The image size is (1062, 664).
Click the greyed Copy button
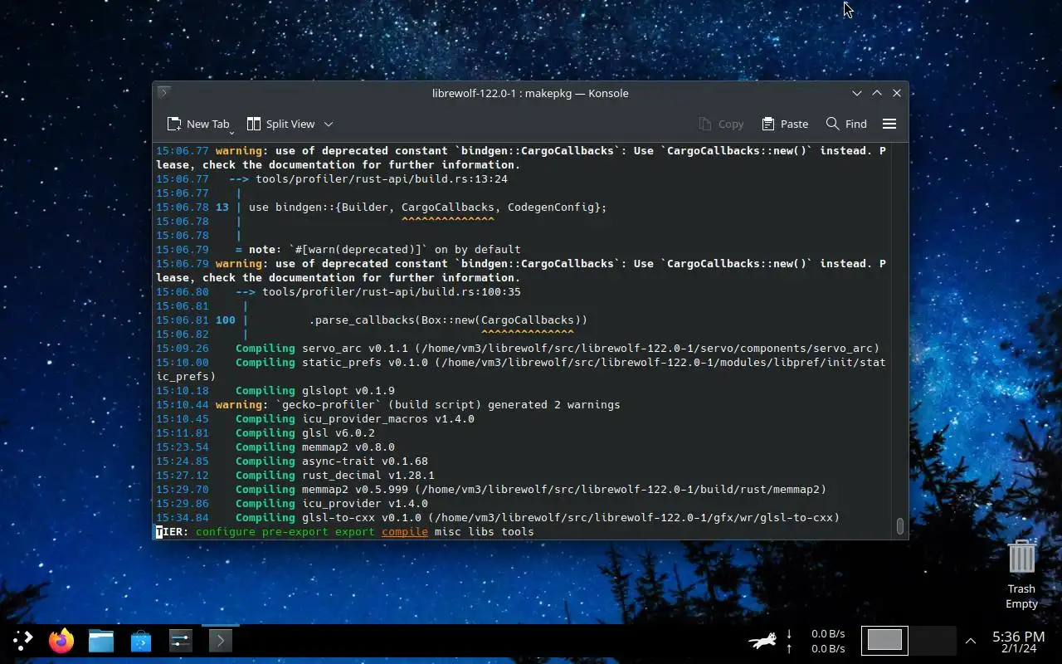click(721, 124)
